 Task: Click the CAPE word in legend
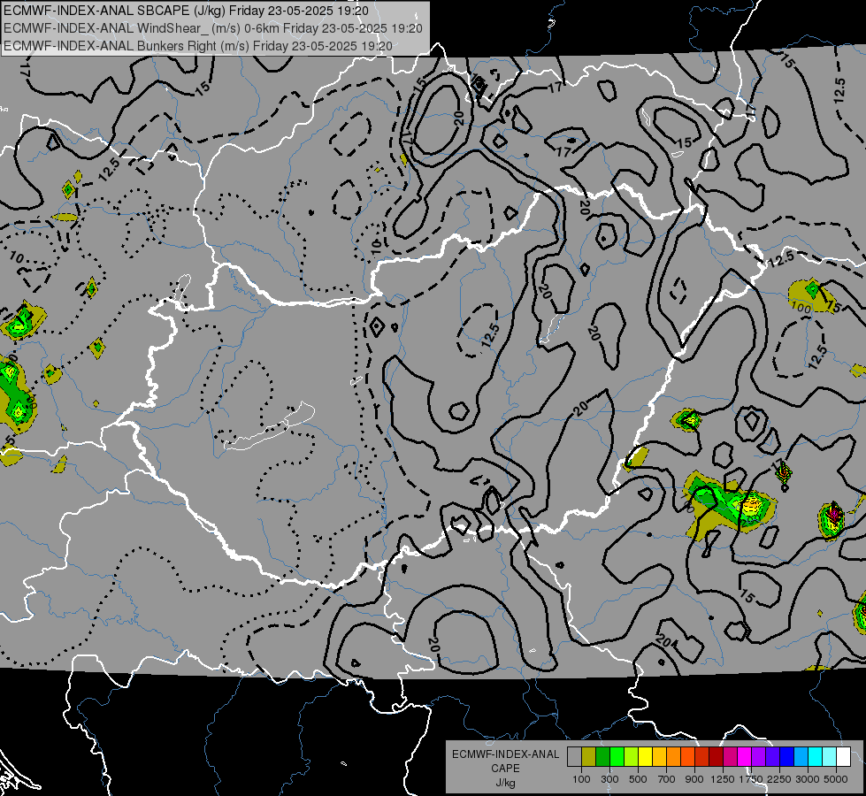coord(505,769)
